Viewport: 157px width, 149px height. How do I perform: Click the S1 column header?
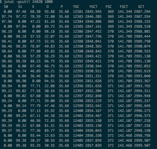20,7
